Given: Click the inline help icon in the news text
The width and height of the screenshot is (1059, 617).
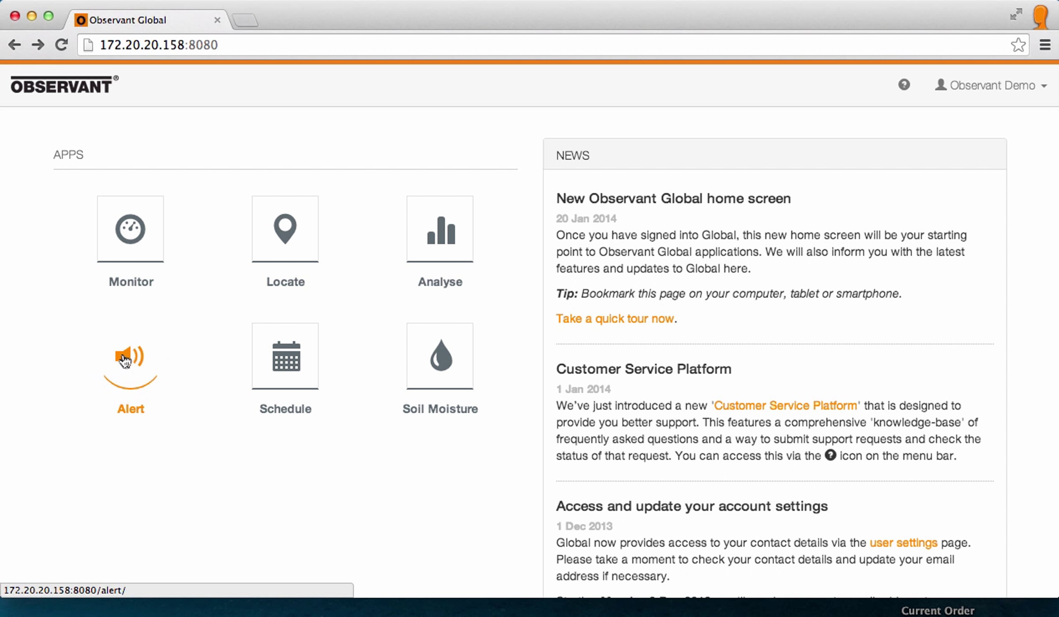Looking at the screenshot, I should pos(830,455).
